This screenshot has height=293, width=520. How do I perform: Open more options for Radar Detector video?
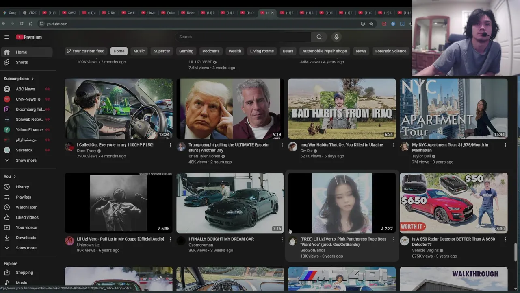point(505,239)
